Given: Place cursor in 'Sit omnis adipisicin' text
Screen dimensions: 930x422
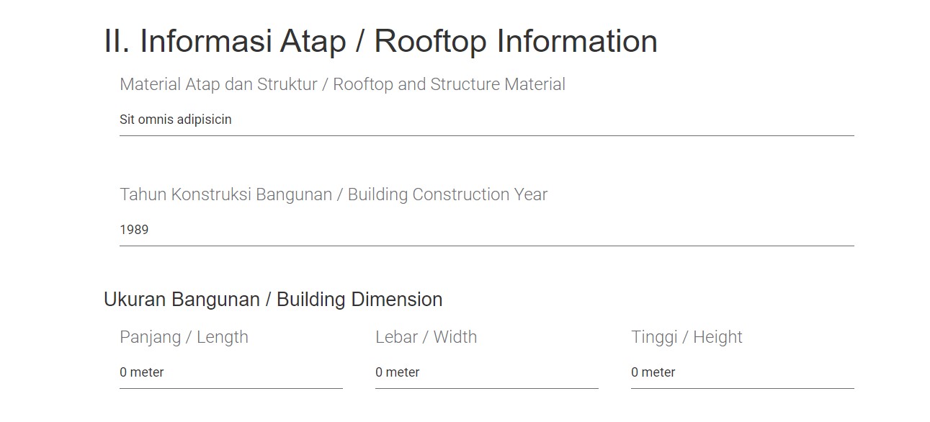Looking at the screenshot, I should (176, 120).
